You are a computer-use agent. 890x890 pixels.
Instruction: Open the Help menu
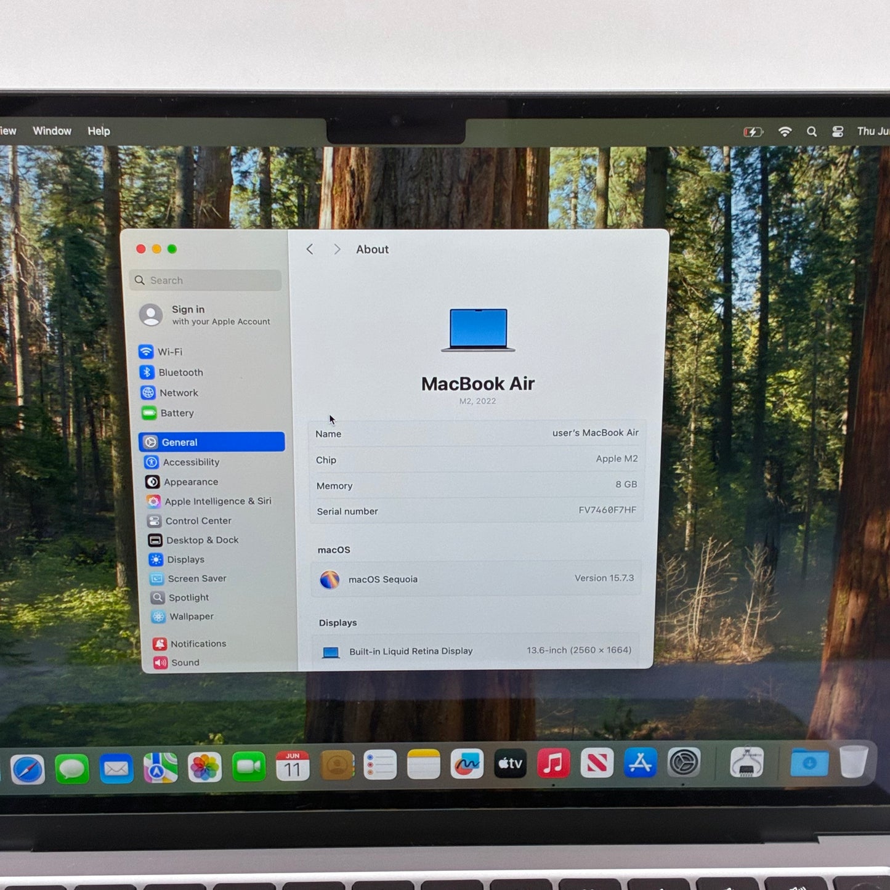tap(99, 131)
